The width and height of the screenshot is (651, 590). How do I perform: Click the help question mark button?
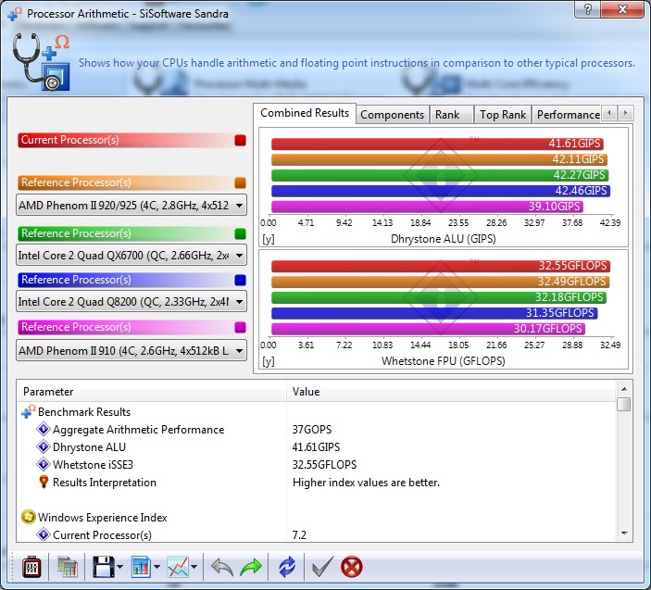pyautogui.click(x=587, y=9)
